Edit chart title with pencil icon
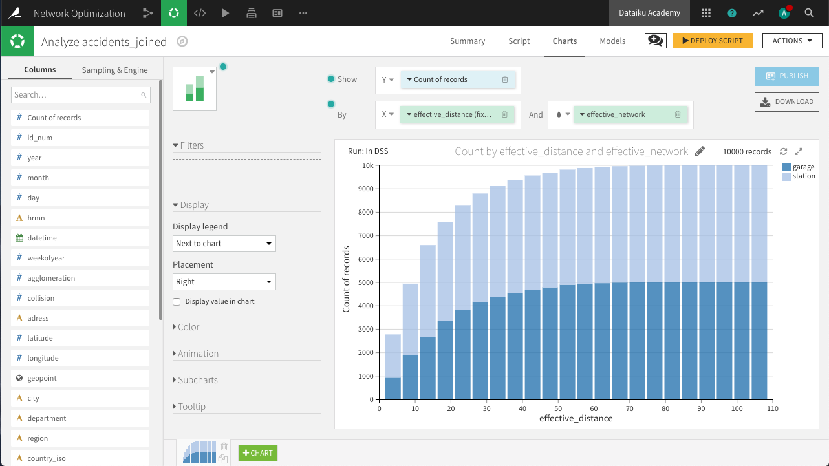This screenshot has height=466, width=829. [700, 151]
